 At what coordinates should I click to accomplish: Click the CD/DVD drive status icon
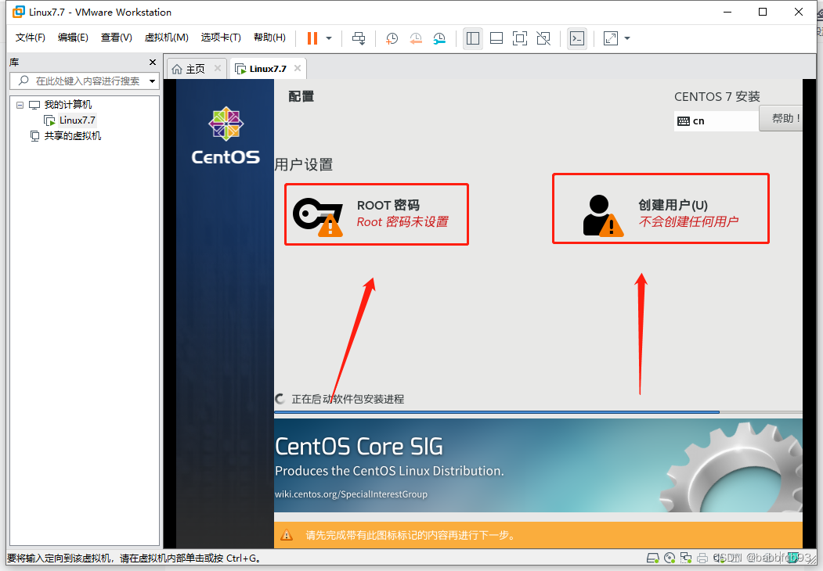click(670, 558)
